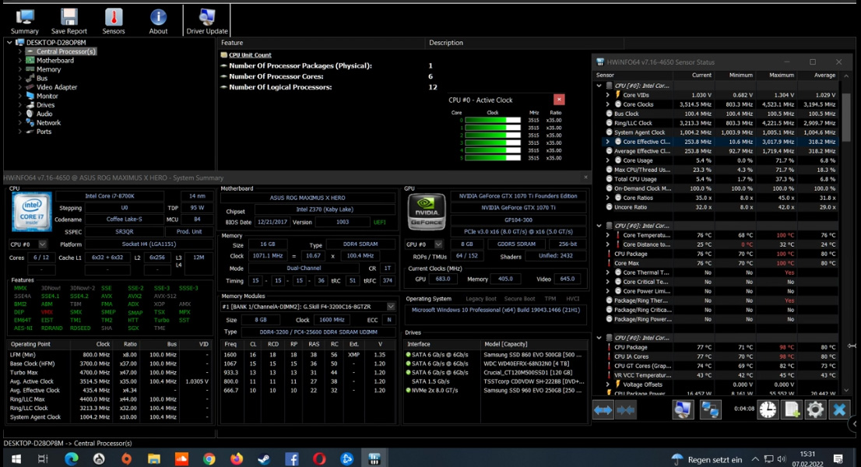The width and height of the screenshot is (861, 467).
Task: Open the CPU #0 selector dropdown
Action: tap(42, 244)
